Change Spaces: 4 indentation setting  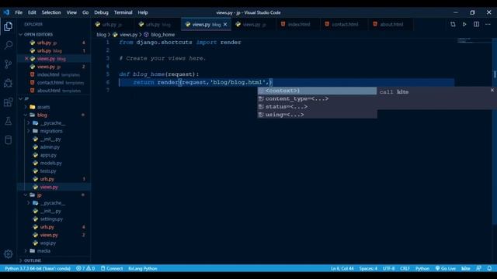pyautogui.click(x=368, y=269)
